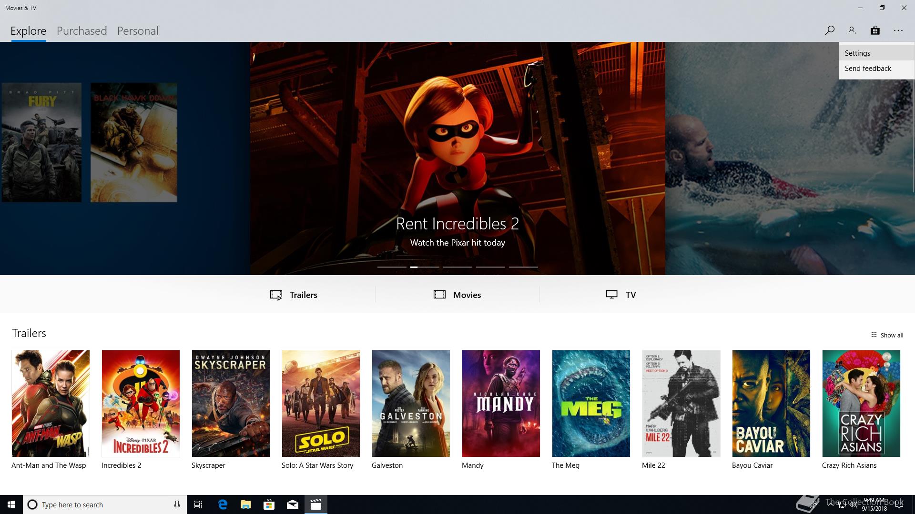Open the Windows Start menu
Viewport: 915px width, 514px height.
11,504
